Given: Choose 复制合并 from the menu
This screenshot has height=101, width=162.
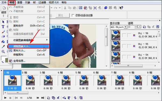Looking at the screenshot, I should click(x=29, y=26).
